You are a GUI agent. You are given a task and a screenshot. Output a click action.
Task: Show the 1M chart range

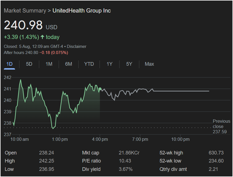tap(49, 64)
